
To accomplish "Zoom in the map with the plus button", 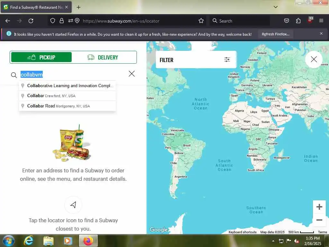I will pyautogui.click(x=319, y=207).
